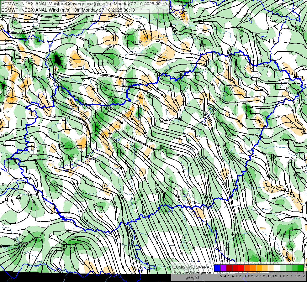
Task: Click the 2 tick label at legend end
Action: (304, 276)
